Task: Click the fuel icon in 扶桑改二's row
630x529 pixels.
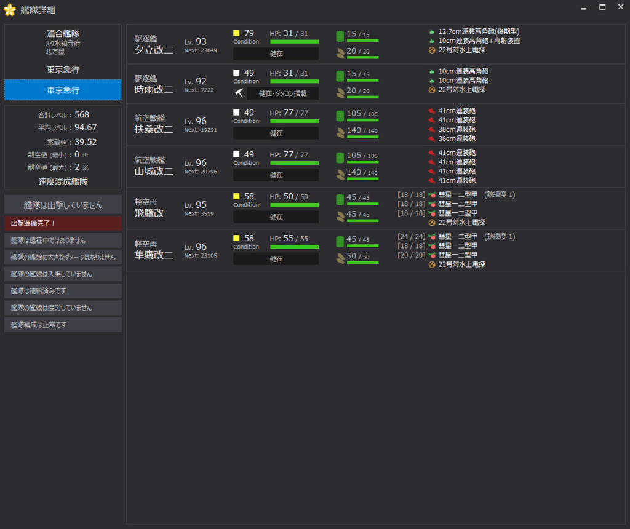Action: click(340, 116)
